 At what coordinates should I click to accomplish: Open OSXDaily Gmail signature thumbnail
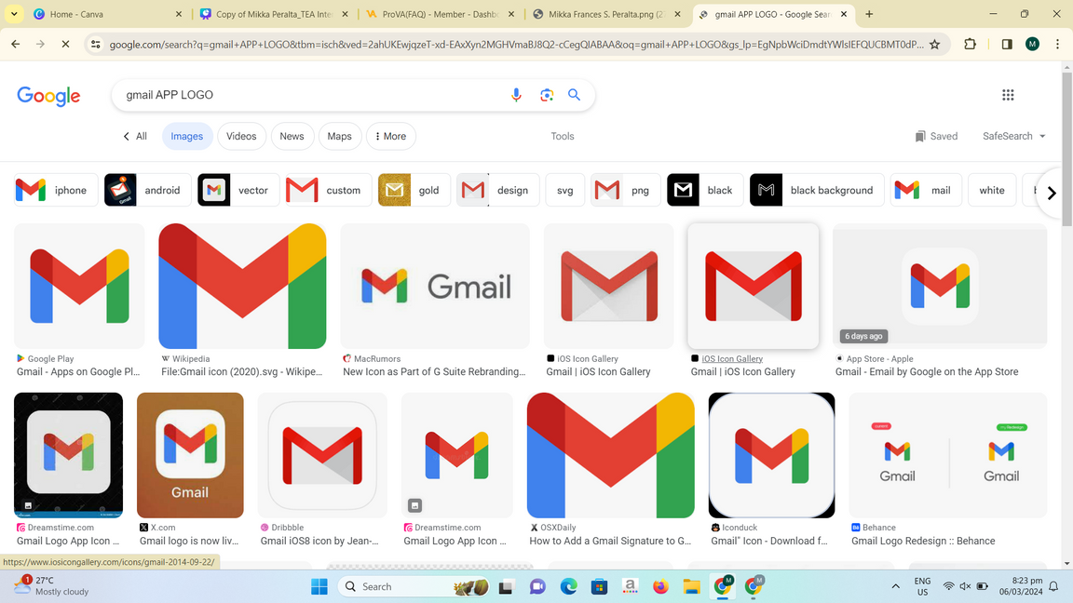point(610,455)
